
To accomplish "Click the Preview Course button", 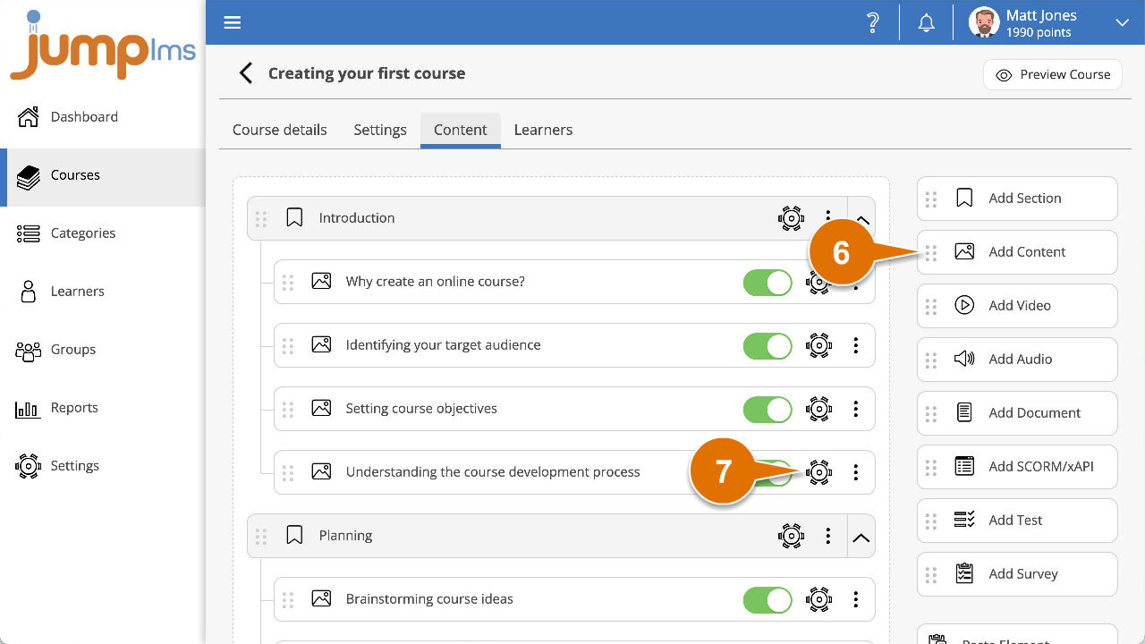I will (1053, 75).
